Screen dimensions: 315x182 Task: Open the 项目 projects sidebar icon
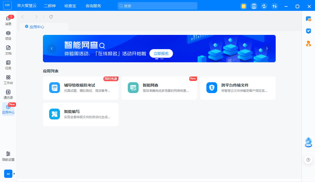point(8,35)
